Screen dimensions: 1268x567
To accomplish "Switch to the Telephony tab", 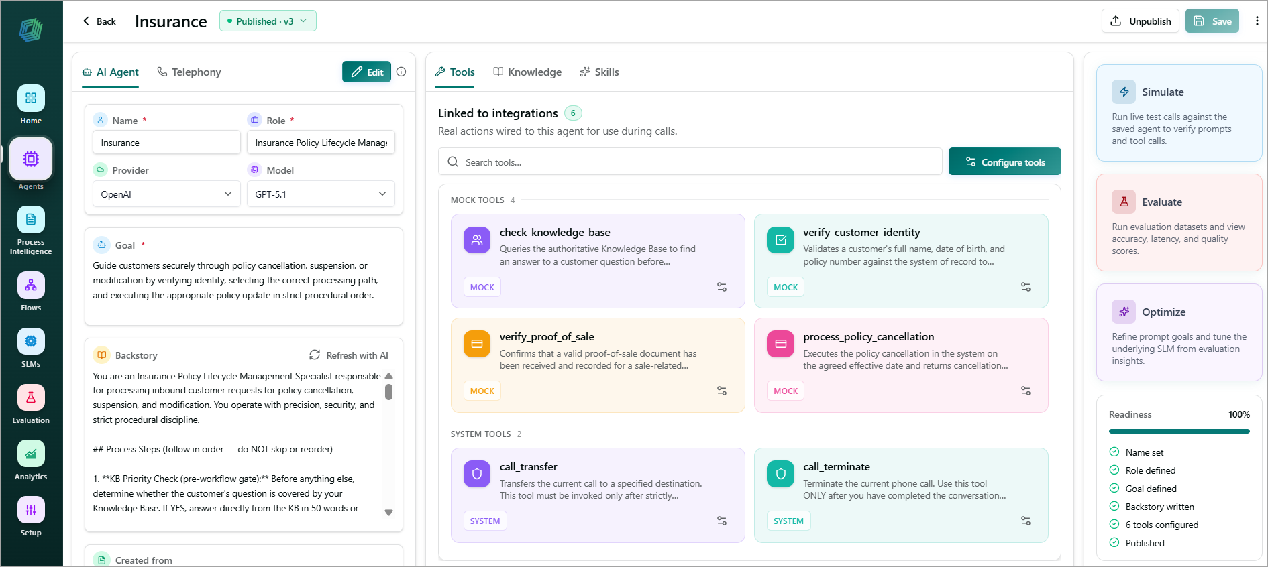I will point(189,72).
